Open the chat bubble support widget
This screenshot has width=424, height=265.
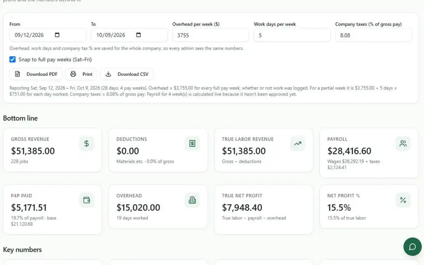pos(412,247)
